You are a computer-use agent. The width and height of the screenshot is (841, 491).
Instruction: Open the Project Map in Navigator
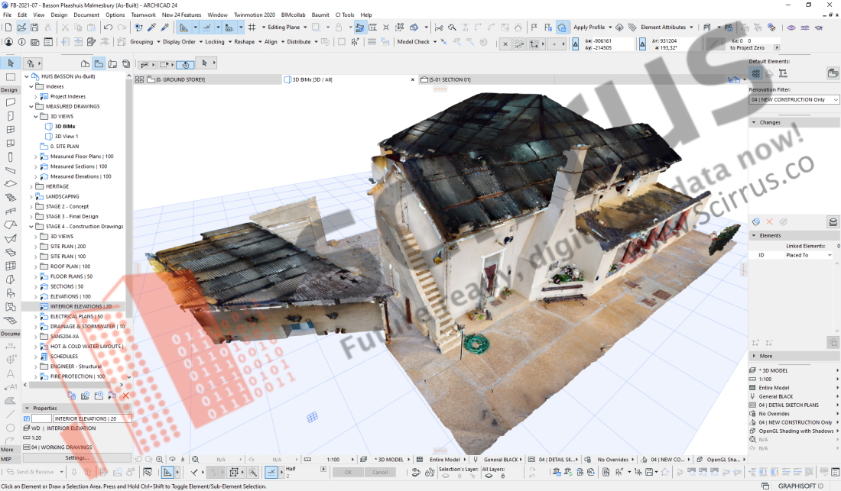(x=86, y=63)
